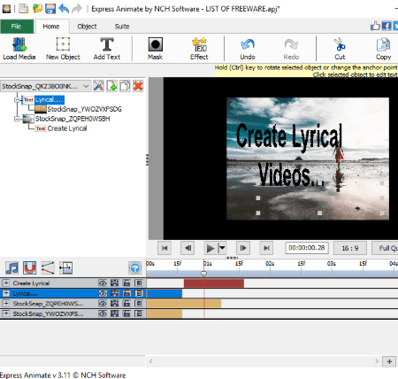Open project with title bar folder icon
398x379 pixels.
[37, 9]
